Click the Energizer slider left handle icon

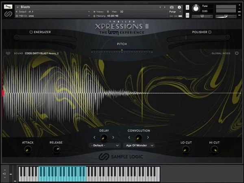point(17,37)
